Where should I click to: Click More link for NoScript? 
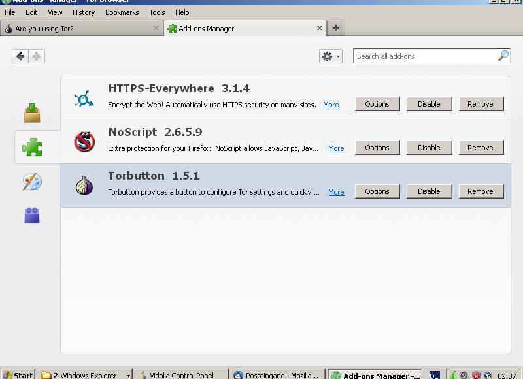336,148
